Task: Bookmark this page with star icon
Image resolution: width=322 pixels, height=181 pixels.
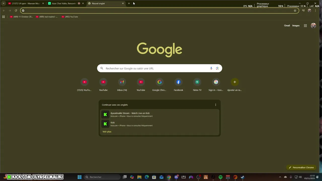Action: pos(295,11)
